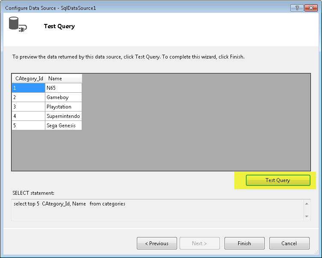Viewport: 322px width, 258px height.
Task: Close the Configure Data Source dialog
Action: pos(310,8)
